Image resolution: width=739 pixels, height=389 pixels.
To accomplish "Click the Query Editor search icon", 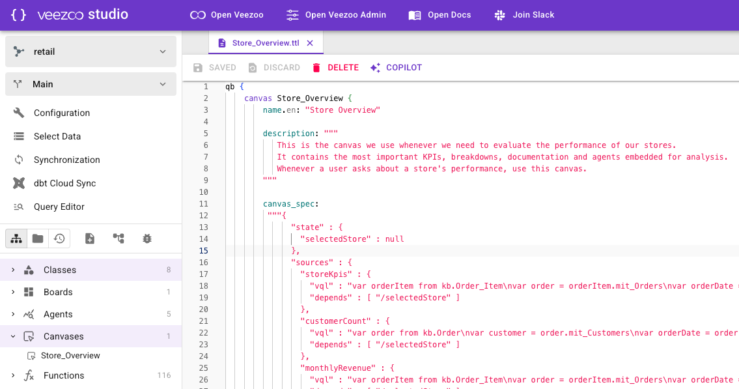I will (x=19, y=207).
